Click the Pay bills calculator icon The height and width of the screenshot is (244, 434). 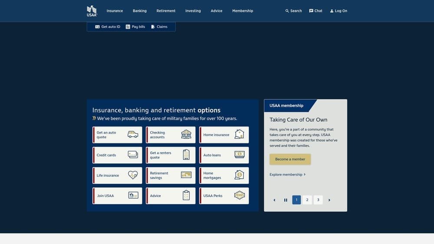(128, 27)
